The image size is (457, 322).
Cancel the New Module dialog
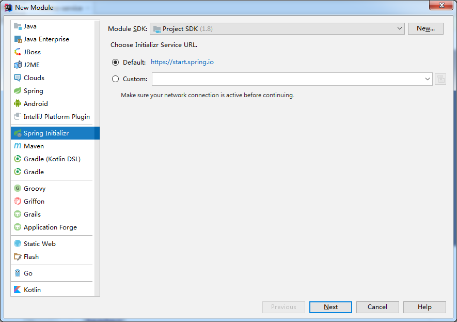[x=377, y=307]
